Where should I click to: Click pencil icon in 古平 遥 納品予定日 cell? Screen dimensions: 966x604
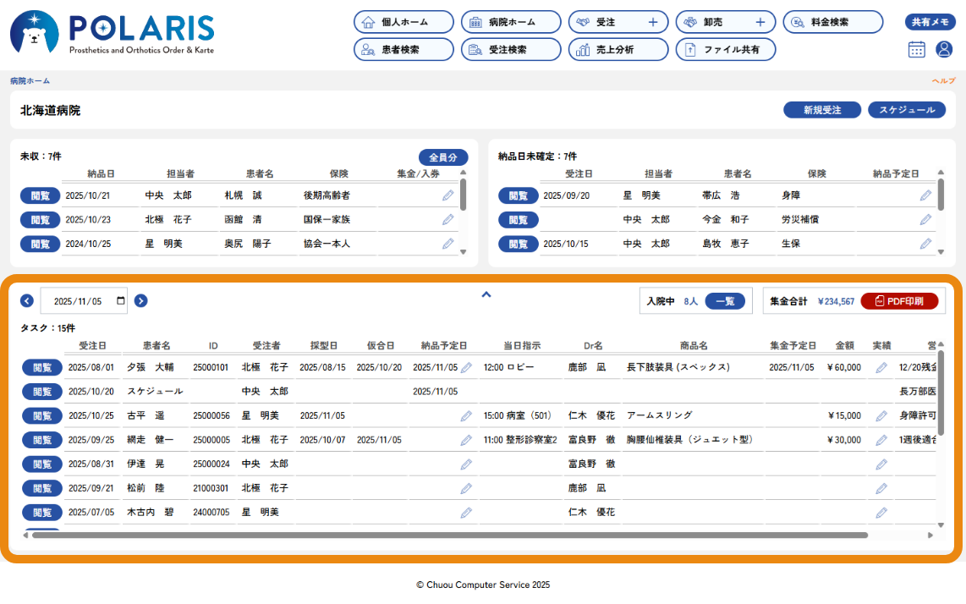[466, 416]
